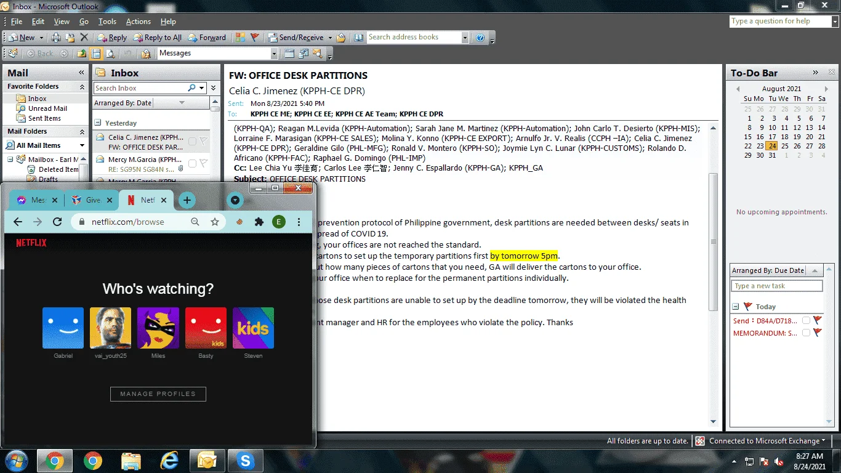Open a new Chrome tab with plus button
841x473 pixels.
click(187, 200)
